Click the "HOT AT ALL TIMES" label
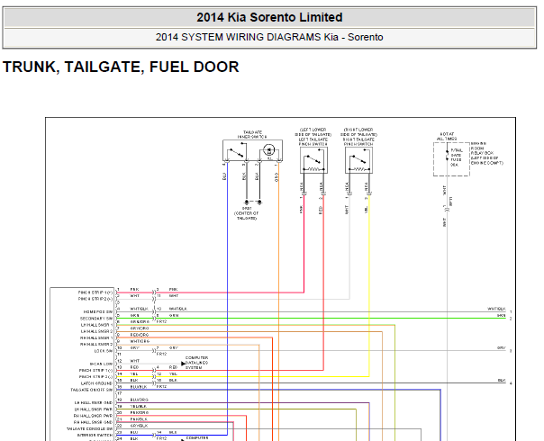 pyautogui.click(x=447, y=137)
